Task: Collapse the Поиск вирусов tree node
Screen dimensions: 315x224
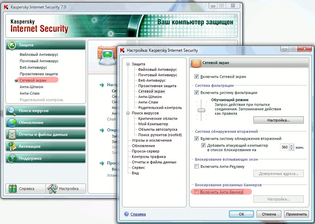Action: click(128, 113)
